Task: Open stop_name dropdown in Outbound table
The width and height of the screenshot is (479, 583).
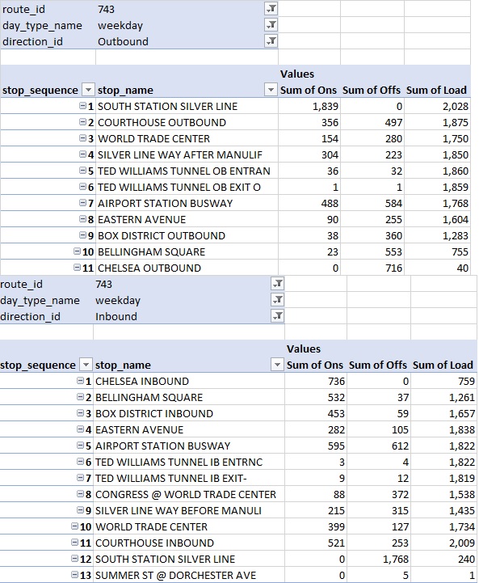Action: pyautogui.click(x=271, y=90)
